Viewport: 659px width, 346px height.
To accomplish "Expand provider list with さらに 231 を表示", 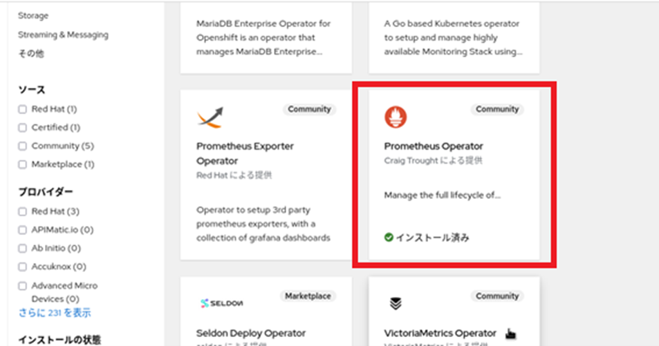I will tap(54, 312).
